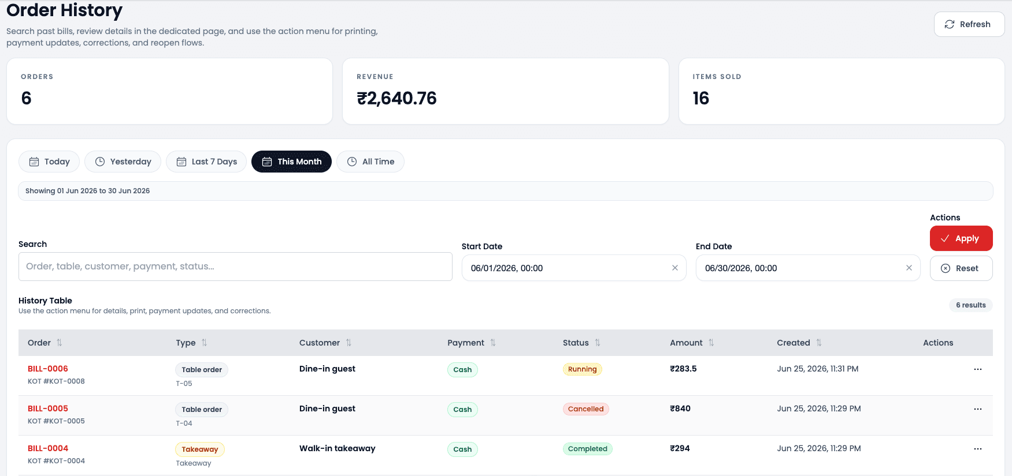Click Cash payment badge for BILL-0005
The image size is (1012, 476).
462,410
